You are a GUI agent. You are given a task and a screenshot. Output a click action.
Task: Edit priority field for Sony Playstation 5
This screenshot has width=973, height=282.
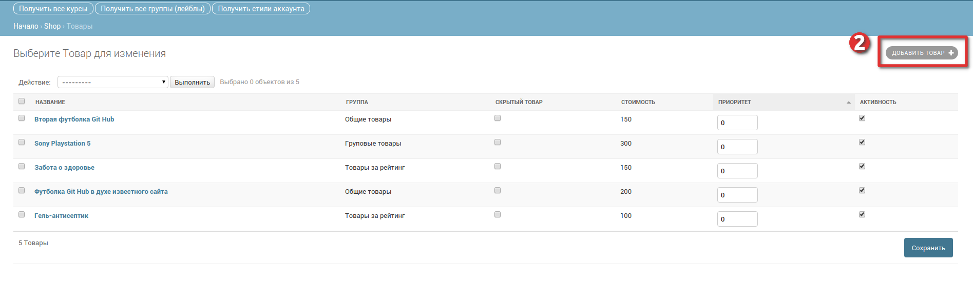pyautogui.click(x=737, y=147)
